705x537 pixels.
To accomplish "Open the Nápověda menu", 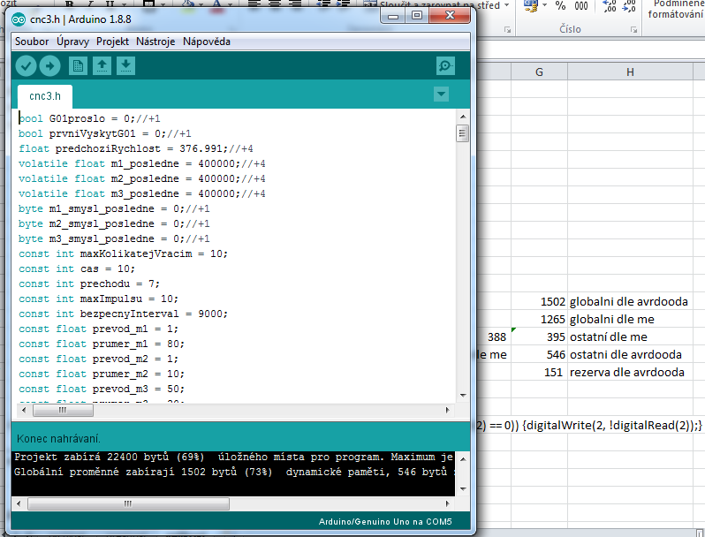I will [207, 42].
